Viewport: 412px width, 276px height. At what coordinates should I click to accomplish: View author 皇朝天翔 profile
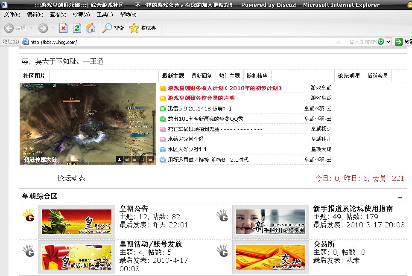pyautogui.click(x=321, y=149)
